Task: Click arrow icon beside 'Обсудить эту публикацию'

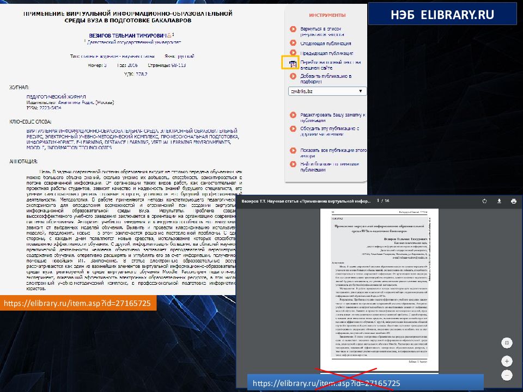Action: pyautogui.click(x=293, y=128)
